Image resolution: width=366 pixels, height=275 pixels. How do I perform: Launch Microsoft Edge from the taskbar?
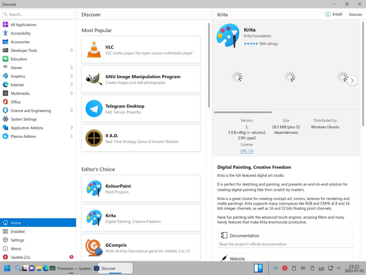(x=46, y=268)
